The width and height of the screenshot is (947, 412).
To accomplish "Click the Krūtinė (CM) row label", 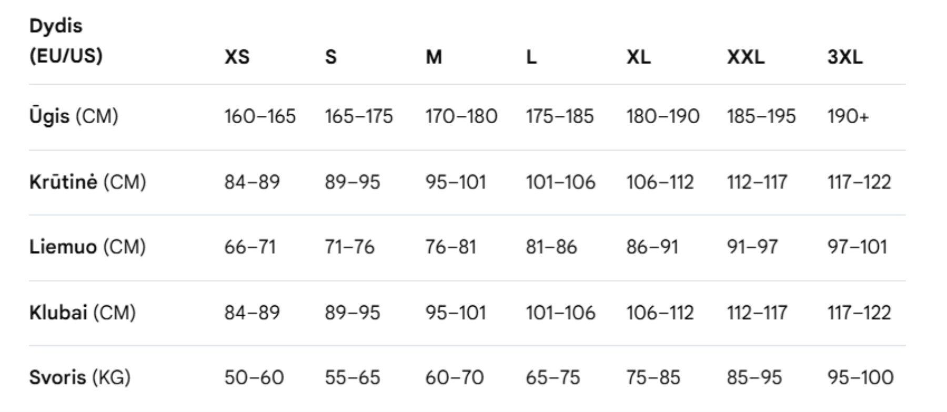I will 87,182.
